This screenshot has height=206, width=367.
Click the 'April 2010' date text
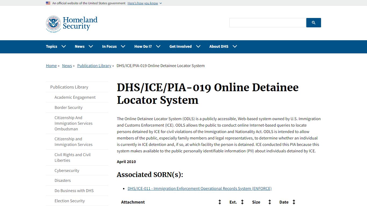pos(126,162)
